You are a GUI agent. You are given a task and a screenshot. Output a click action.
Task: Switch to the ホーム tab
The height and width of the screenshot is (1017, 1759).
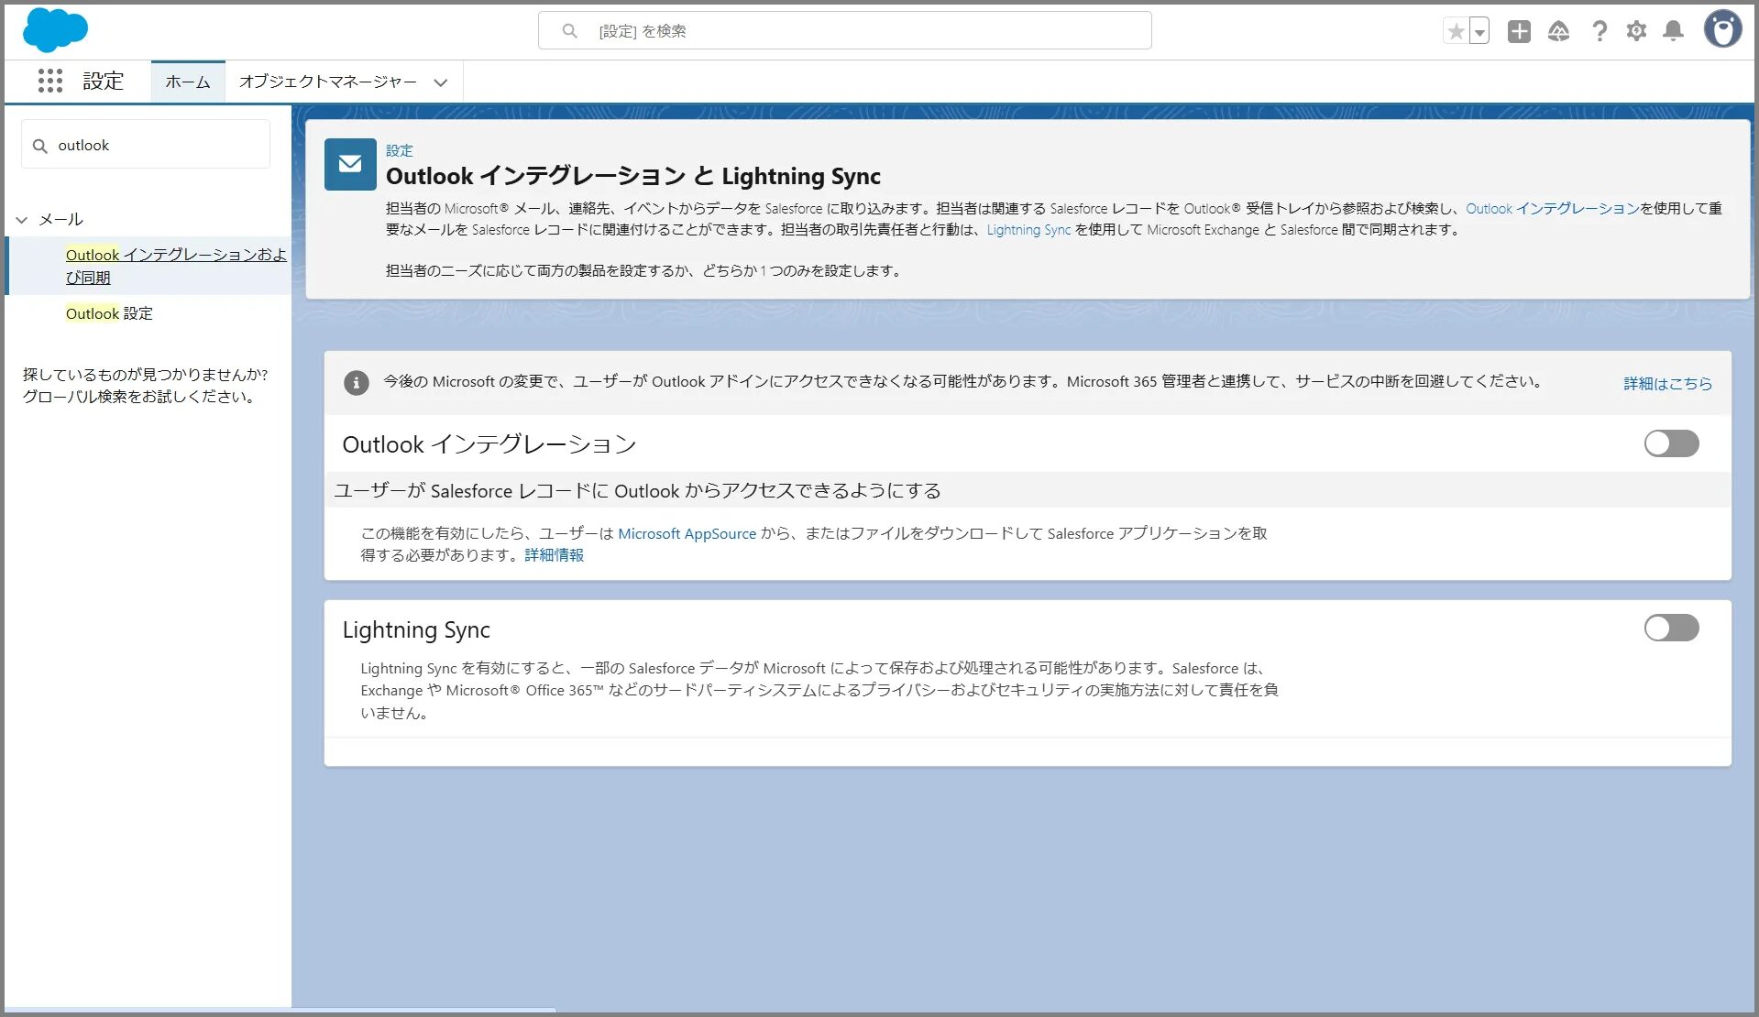[x=188, y=82]
